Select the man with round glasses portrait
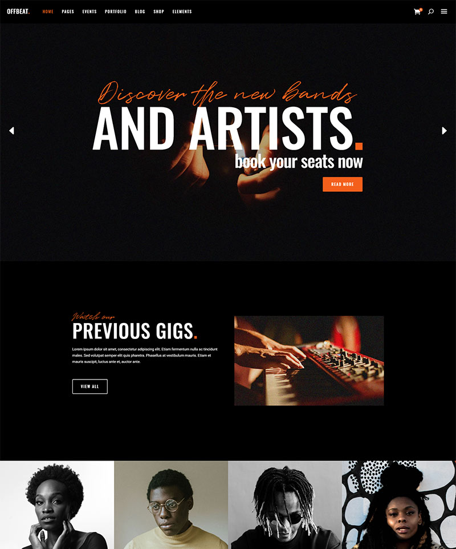 (171, 505)
